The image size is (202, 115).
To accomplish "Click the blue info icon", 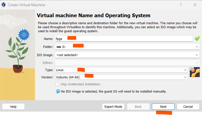I will point(58,91).
